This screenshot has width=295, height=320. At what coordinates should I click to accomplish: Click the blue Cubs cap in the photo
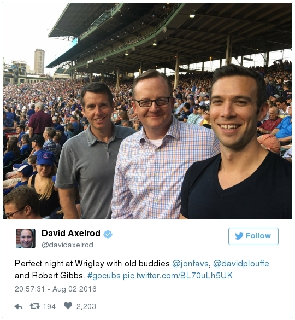coord(46,158)
